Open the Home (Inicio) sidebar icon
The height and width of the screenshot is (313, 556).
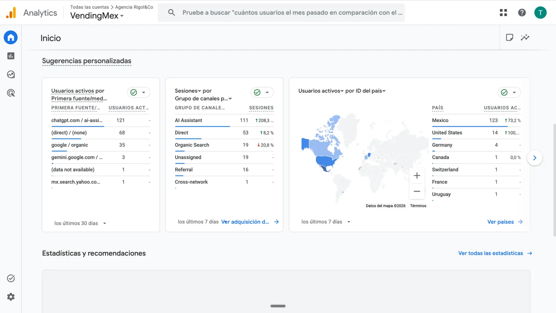tap(11, 37)
